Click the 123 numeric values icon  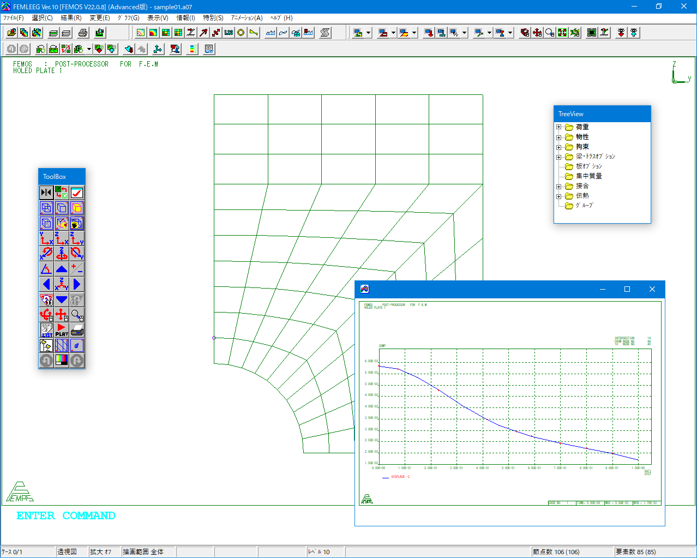click(229, 33)
